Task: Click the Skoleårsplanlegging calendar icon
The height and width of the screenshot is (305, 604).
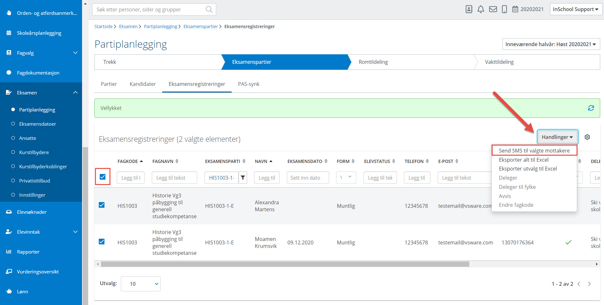Action: (x=9, y=33)
